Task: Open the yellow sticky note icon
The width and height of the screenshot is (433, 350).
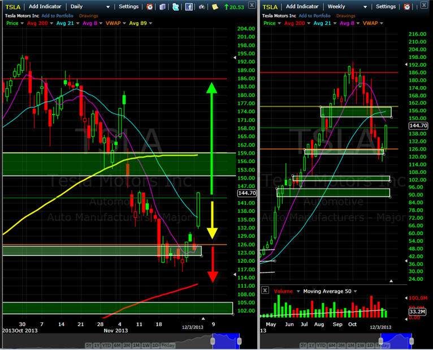Action: coord(215,7)
